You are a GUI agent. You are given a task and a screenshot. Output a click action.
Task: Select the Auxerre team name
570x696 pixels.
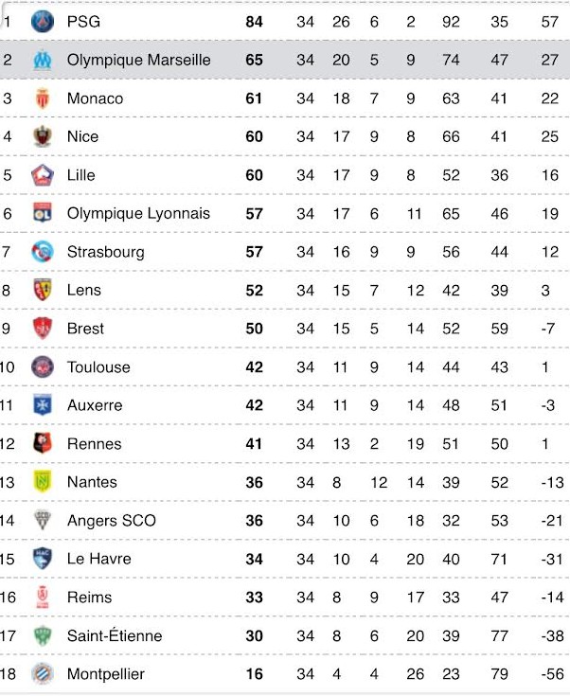[x=95, y=405]
